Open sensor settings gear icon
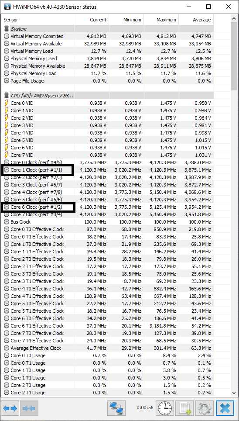 [205, 408]
